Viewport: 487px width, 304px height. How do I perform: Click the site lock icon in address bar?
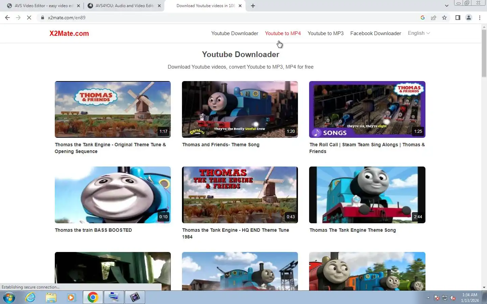[43, 18]
